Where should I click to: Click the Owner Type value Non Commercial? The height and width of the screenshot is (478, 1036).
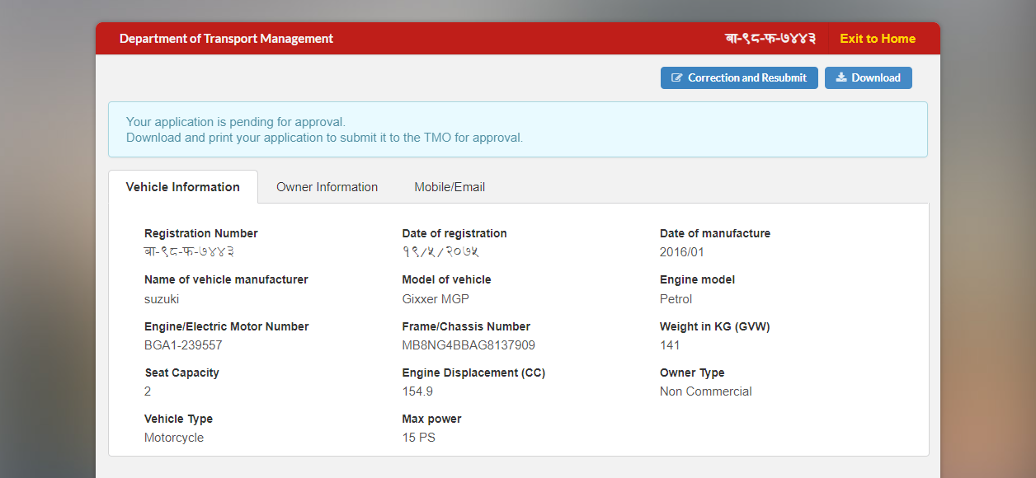[706, 391]
